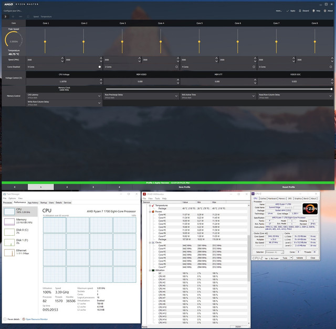The image size is (336, 329).
Task: Click the Utilization icon in HWMonitor
Action: [x=153, y=270]
